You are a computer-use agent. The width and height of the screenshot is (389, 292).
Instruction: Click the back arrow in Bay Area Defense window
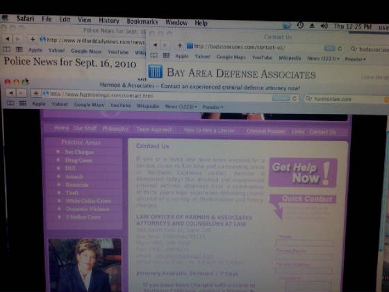156,45
